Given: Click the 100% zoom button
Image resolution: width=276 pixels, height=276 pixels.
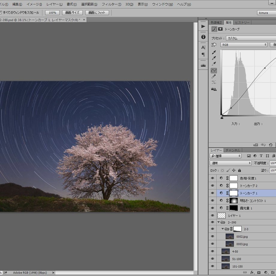Looking at the screenshot, I should (x=52, y=13).
